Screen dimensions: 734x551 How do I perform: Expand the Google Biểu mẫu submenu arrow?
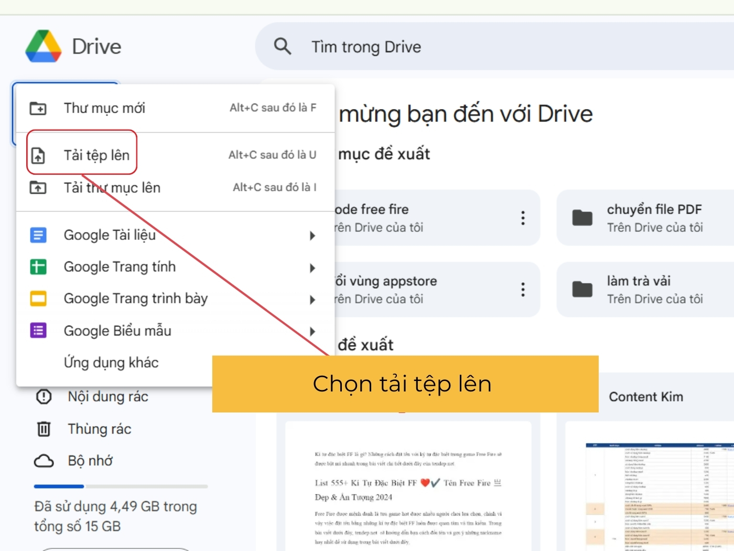click(x=312, y=332)
